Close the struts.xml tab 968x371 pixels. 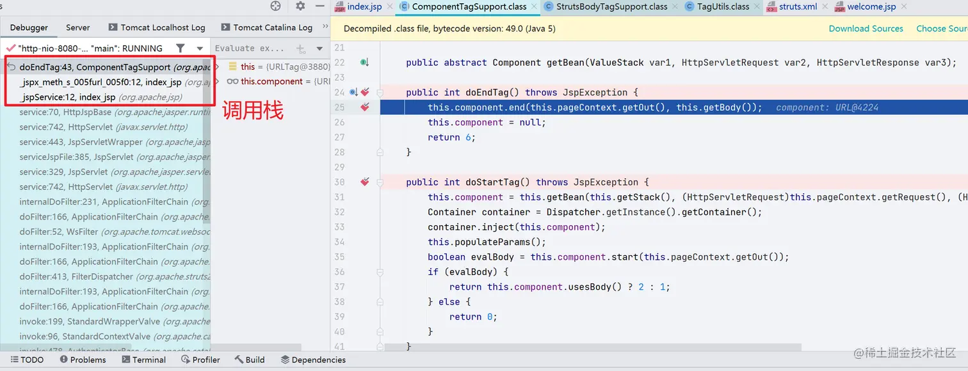826,6
